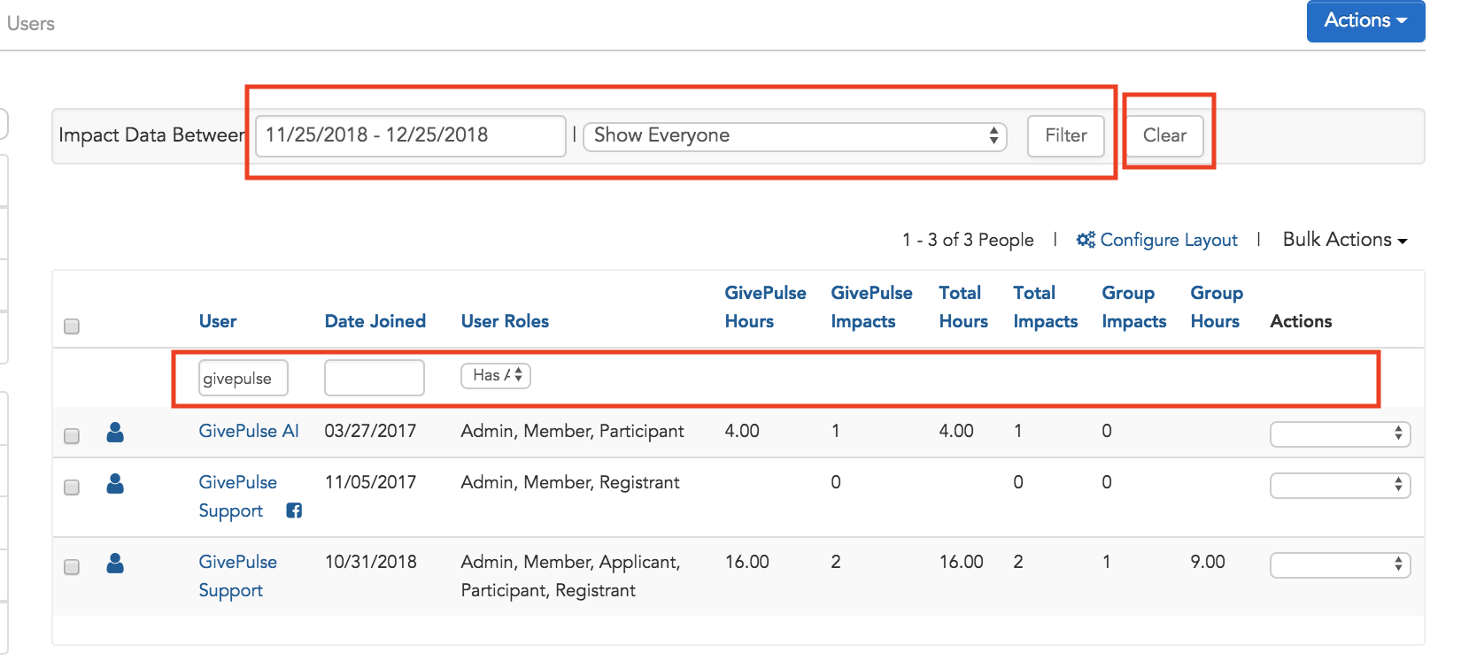Open GivePulse Support link joined 10/31/2018
Viewport: 1461px width, 660px height.
click(x=237, y=576)
